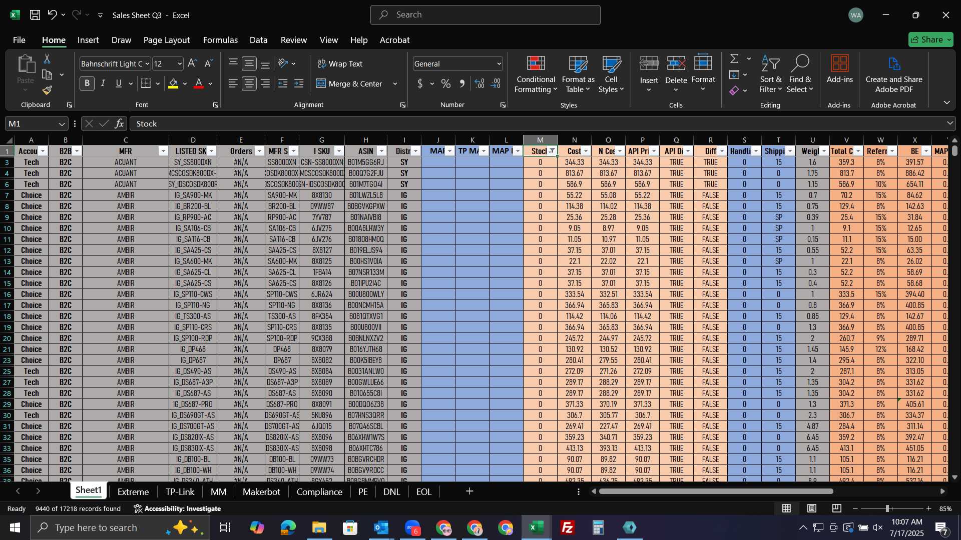
Task: Open the Data ribbon tab
Action: tap(258, 40)
